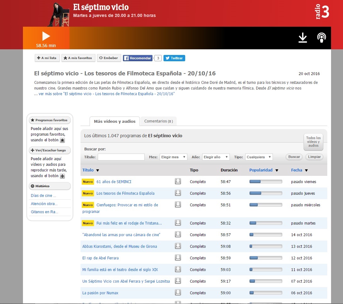Download 'Un Séptimo Vicio con Abel Ferrara' episode
The image size is (343, 304).
click(178, 281)
